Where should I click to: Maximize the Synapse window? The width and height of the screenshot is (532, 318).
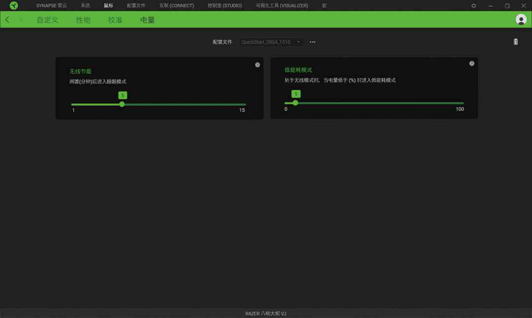point(507,6)
